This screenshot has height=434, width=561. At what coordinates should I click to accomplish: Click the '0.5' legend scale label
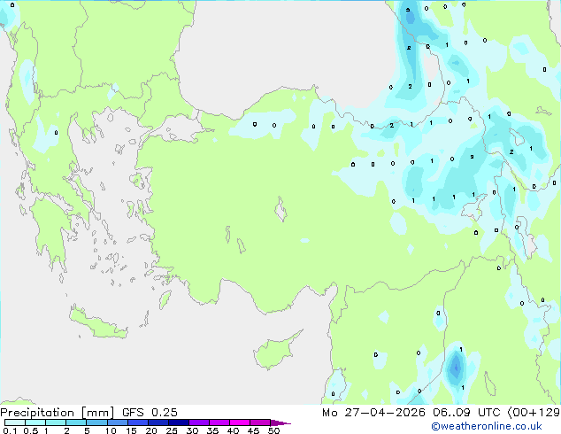31,430
